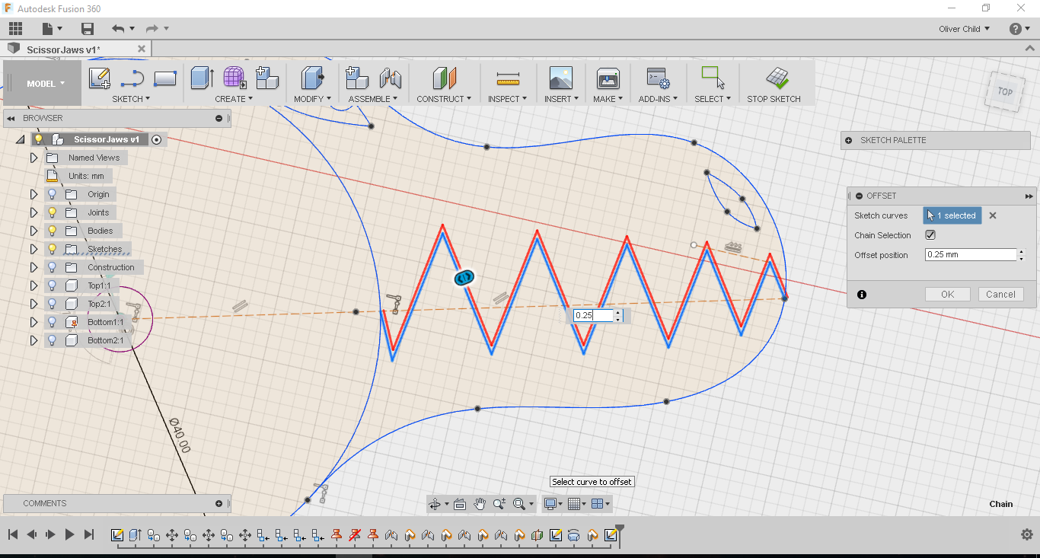The image size is (1040, 558).
Task: Expand the Origin folder in browser
Action: (x=33, y=194)
